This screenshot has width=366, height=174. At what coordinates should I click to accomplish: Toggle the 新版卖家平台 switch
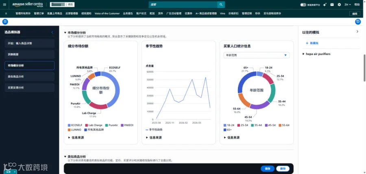303,4
